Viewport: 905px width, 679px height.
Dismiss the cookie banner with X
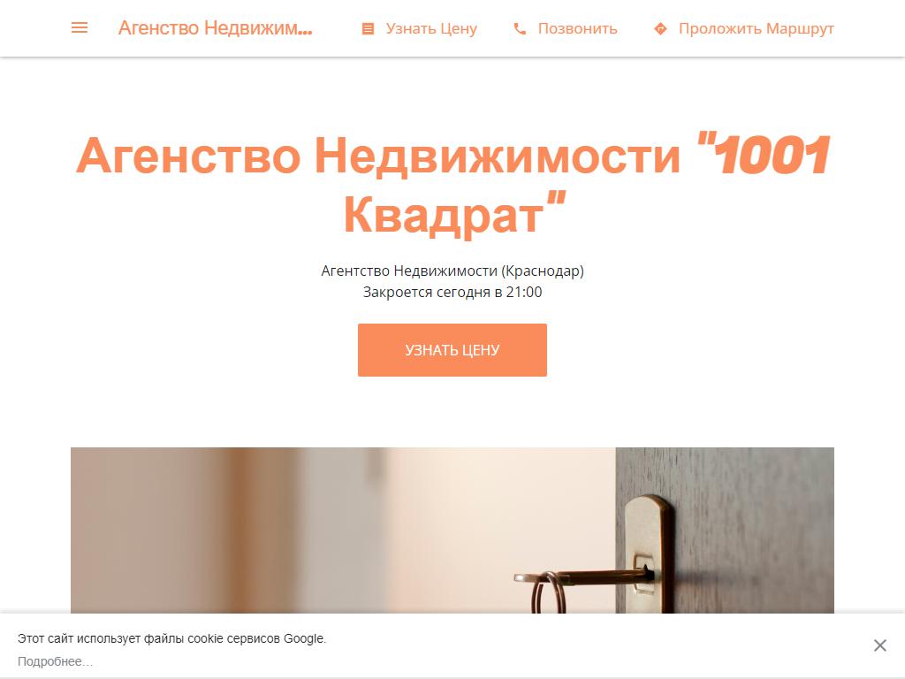(x=879, y=645)
